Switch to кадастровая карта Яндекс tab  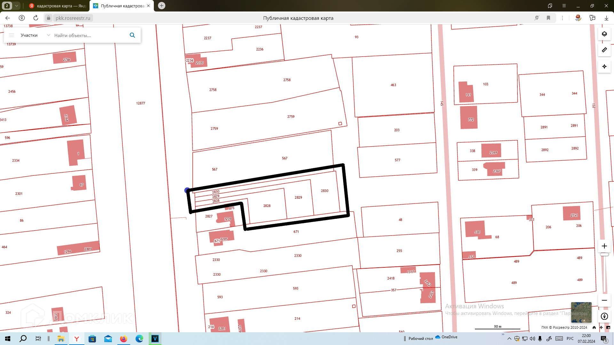(58, 6)
